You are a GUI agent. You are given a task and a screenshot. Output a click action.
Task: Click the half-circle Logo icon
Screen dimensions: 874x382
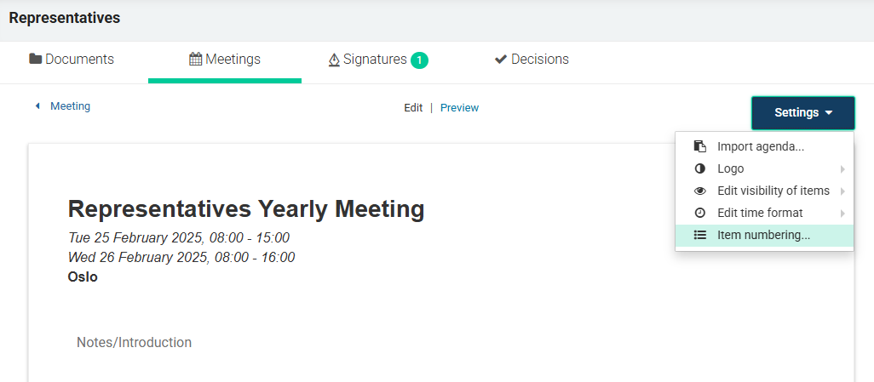tap(699, 168)
